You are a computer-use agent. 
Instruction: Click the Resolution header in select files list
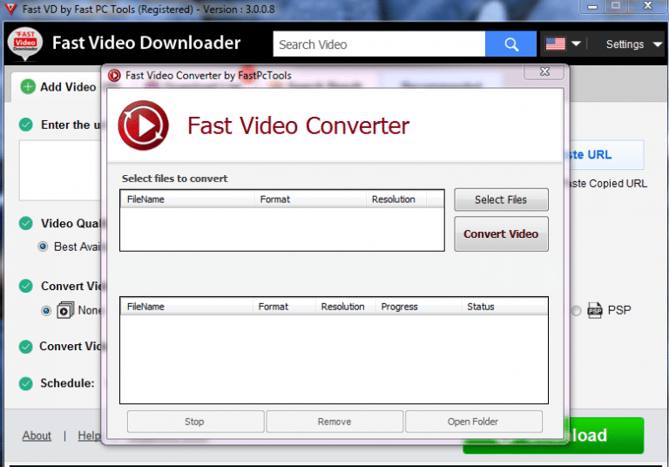[396, 200]
